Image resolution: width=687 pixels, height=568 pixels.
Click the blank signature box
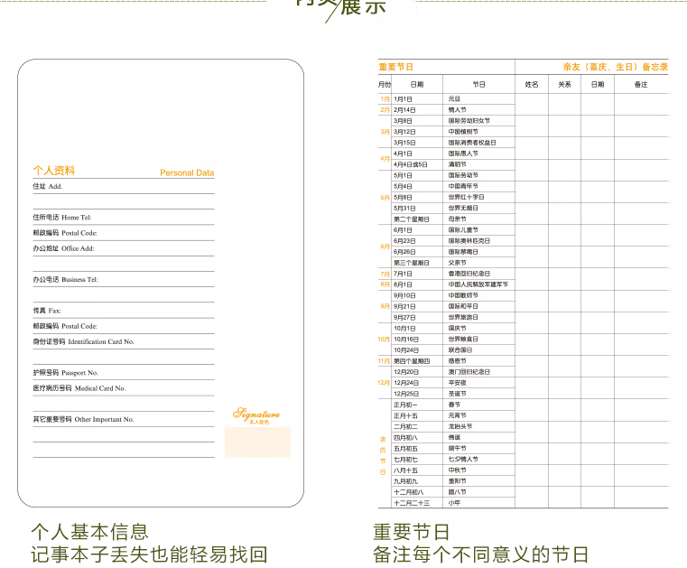pos(257,442)
